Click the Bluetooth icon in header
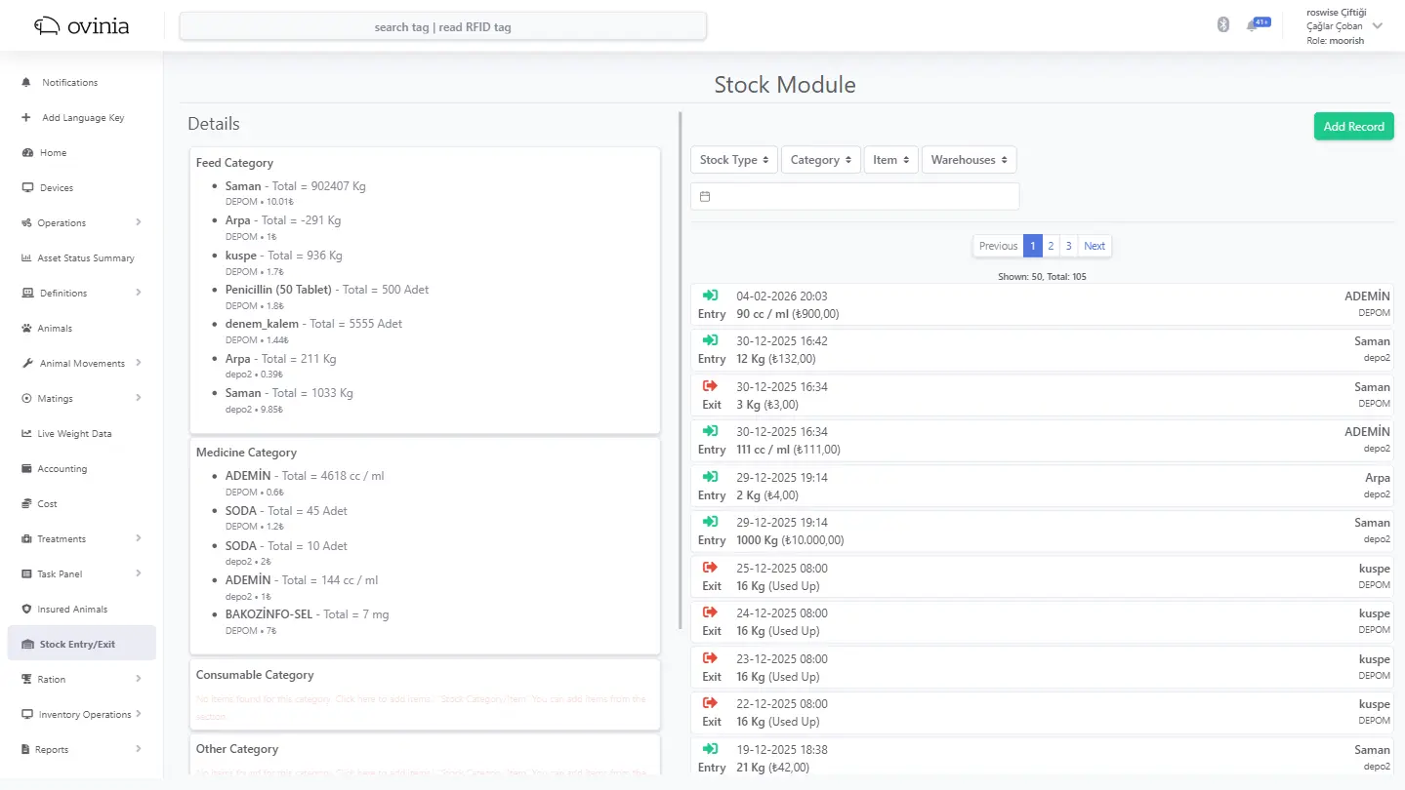Image resolution: width=1405 pixels, height=790 pixels. point(1222,25)
